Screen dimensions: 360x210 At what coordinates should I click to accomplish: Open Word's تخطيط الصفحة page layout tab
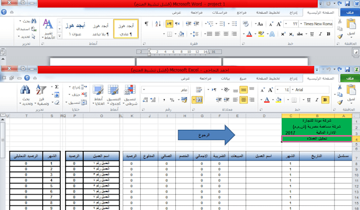(268, 12)
